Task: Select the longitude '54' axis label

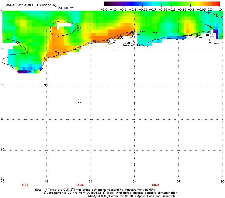Action: point(134,182)
